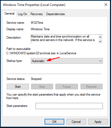Image resolution: width=111 pixels, height=128 pixels.
Task: Click the description scroll down arrow
Action: [100, 42]
